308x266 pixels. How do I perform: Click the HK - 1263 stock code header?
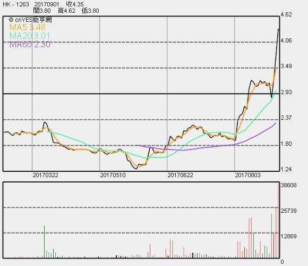(16, 4)
